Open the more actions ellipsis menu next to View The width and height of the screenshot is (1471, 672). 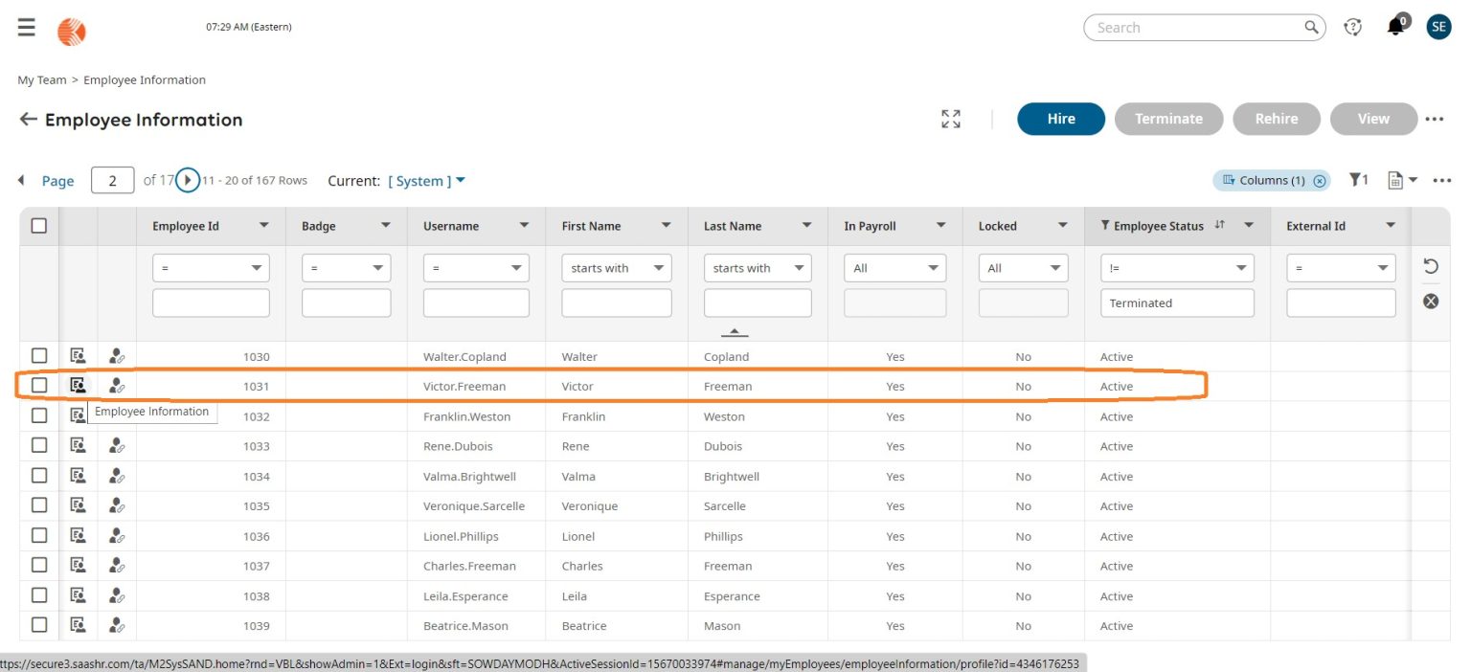point(1435,118)
